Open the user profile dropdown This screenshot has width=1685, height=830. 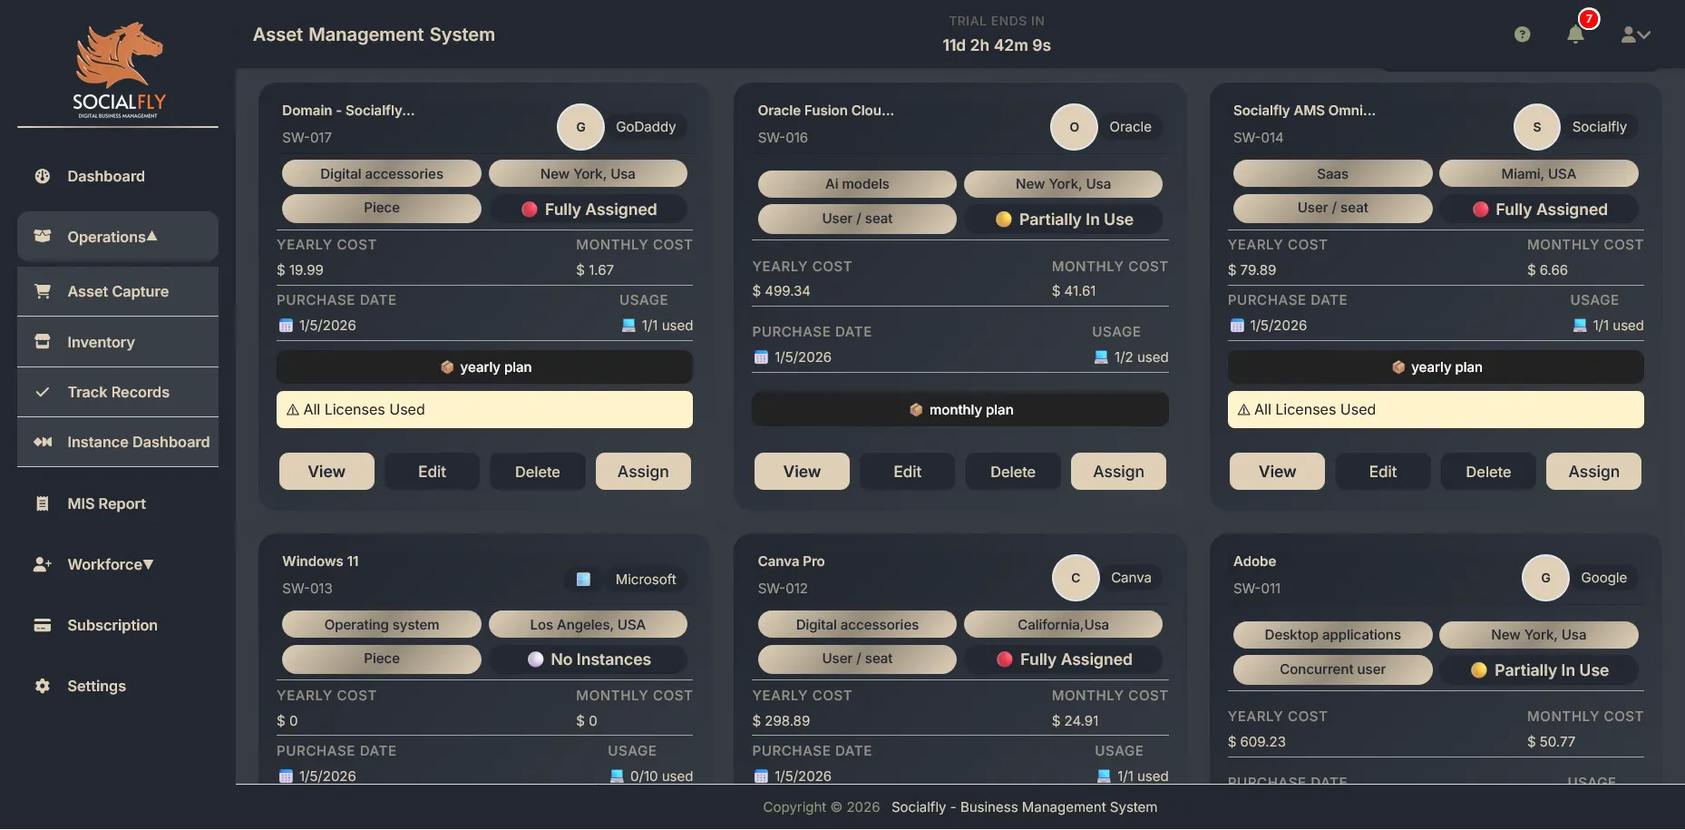click(x=1635, y=34)
